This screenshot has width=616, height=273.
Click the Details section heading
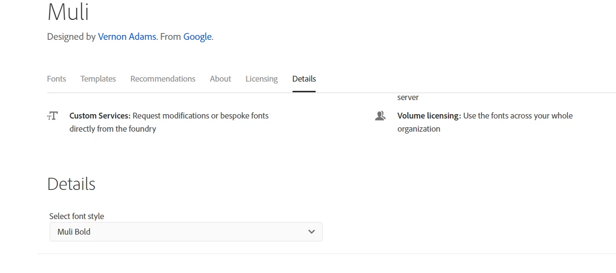click(x=71, y=184)
